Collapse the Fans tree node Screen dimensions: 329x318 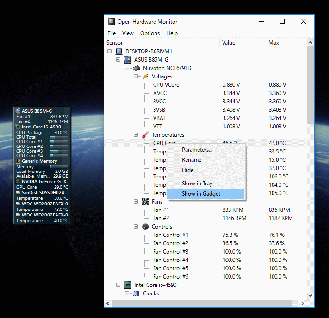click(x=136, y=202)
